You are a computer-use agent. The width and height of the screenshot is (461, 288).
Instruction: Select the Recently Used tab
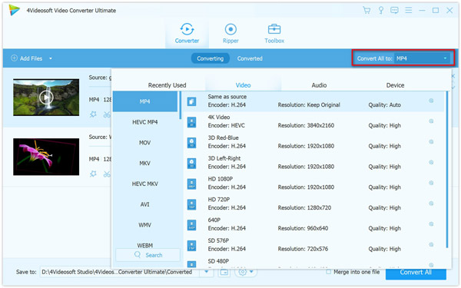(167, 85)
